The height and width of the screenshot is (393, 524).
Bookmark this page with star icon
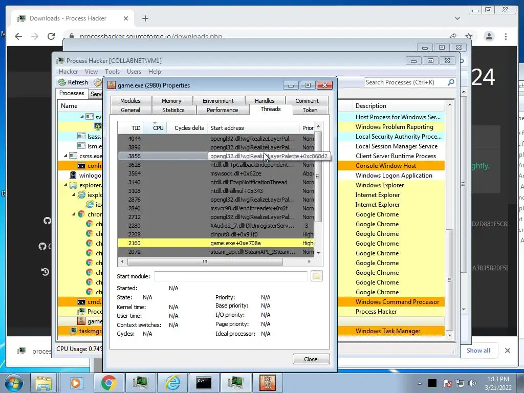click(x=469, y=36)
